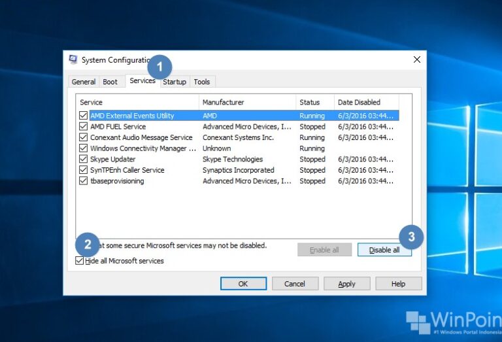Click the Disable all button
This screenshot has height=342, width=502.
tap(384, 250)
